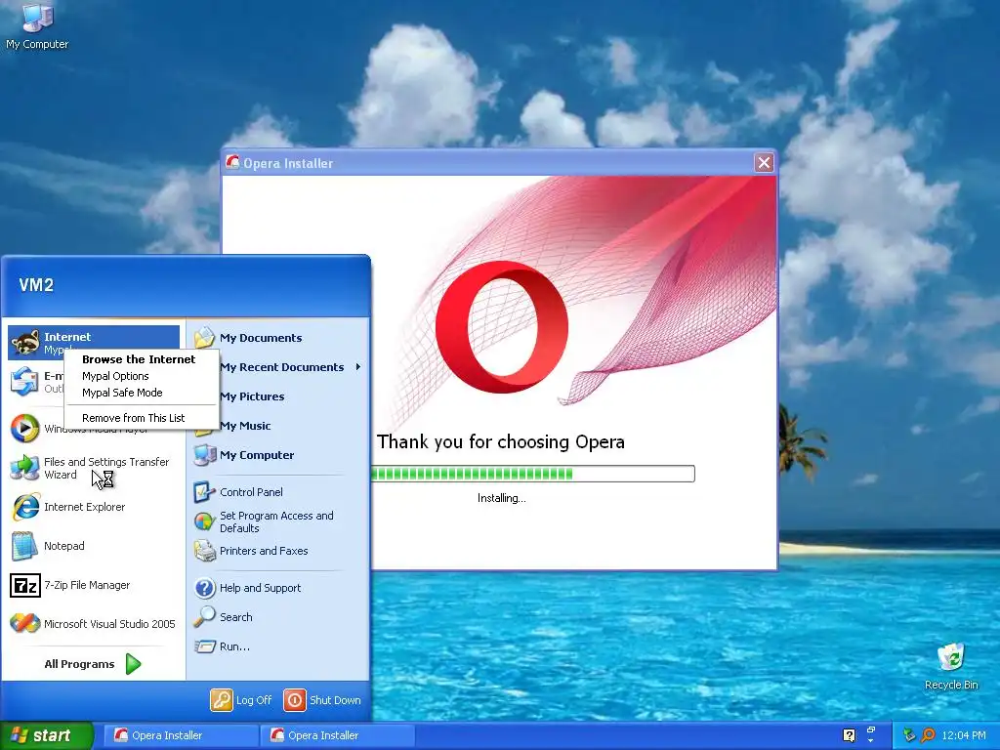
Task: Switch to second Opera Installer taskbar button
Action: tap(337, 735)
